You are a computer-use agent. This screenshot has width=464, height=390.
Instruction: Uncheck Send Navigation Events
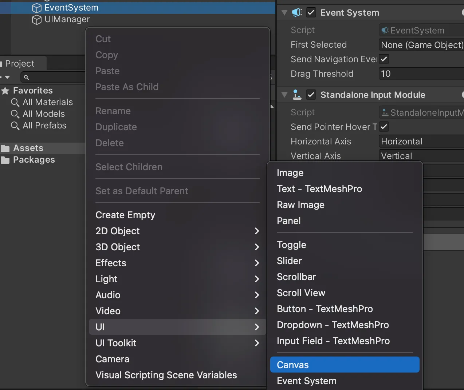[x=384, y=59]
